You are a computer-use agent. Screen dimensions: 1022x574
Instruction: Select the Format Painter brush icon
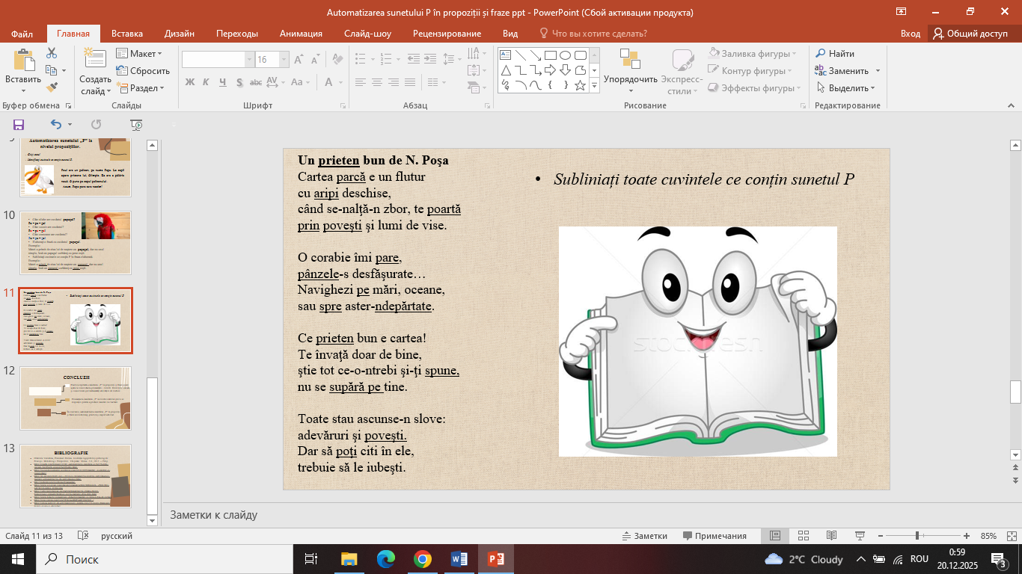coord(52,87)
